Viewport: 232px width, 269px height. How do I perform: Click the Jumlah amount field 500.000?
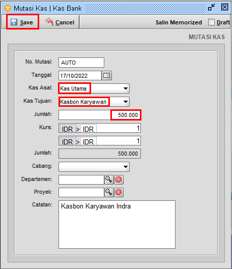click(100, 115)
